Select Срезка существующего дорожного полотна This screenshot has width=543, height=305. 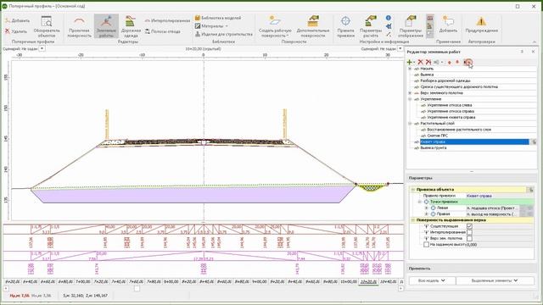click(x=458, y=86)
